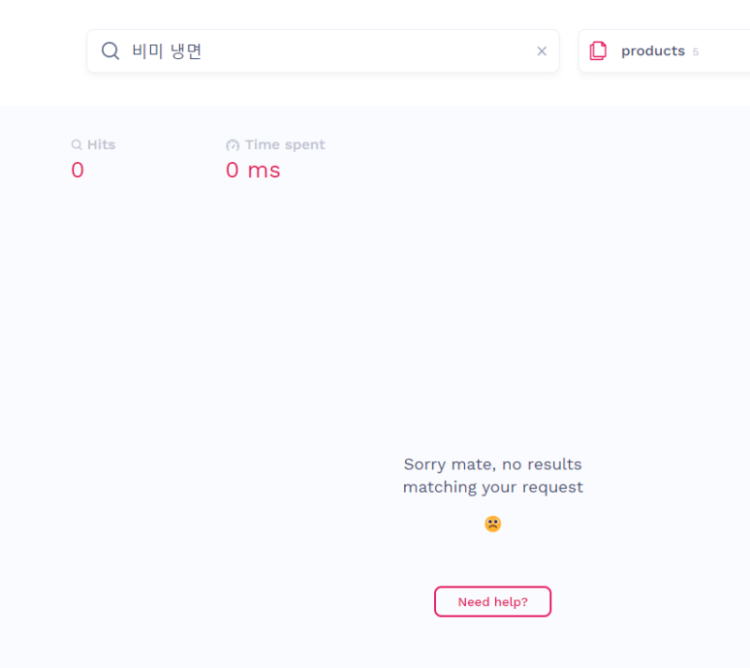
Task: Click the index document count 5
Action: pyautogui.click(x=696, y=52)
